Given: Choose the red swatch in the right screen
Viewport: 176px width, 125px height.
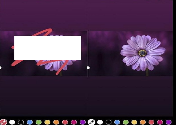Looking at the screenshot, I should tap(151, 122).
